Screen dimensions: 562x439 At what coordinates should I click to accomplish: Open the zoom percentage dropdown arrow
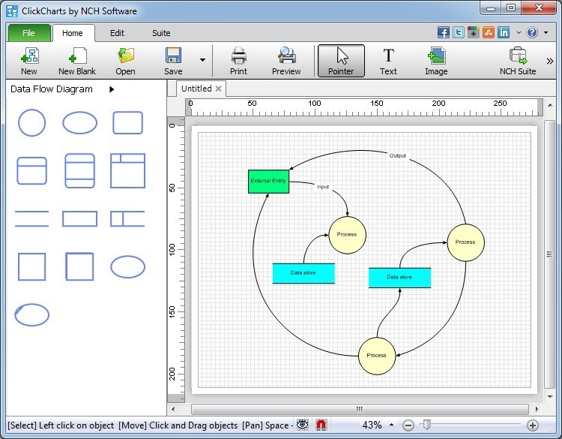[391, 425]
